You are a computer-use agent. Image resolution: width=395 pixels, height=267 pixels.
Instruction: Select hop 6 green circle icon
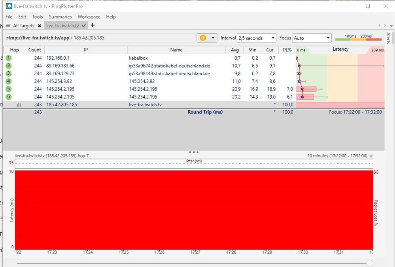pos(9,97)
